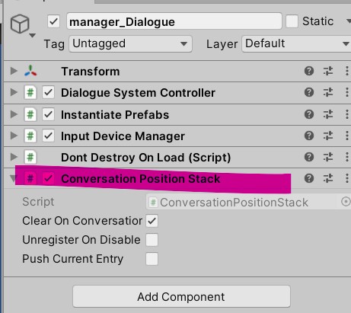The height and width of the screenshot is (313, 351).
Task: Enable Push Current Entry checkbox
Action: (152, 259)
